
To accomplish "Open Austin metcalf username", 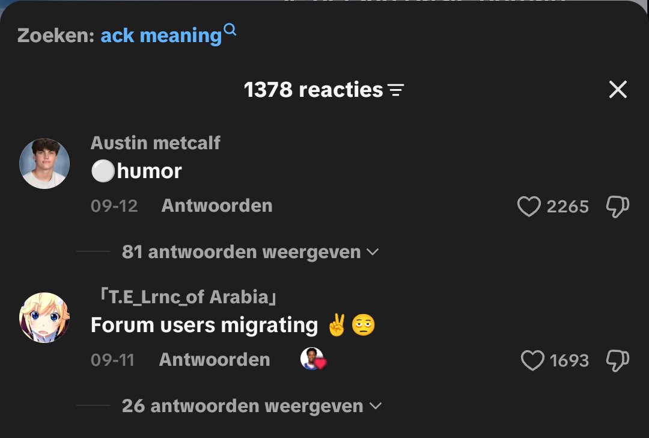I will 155,143.
